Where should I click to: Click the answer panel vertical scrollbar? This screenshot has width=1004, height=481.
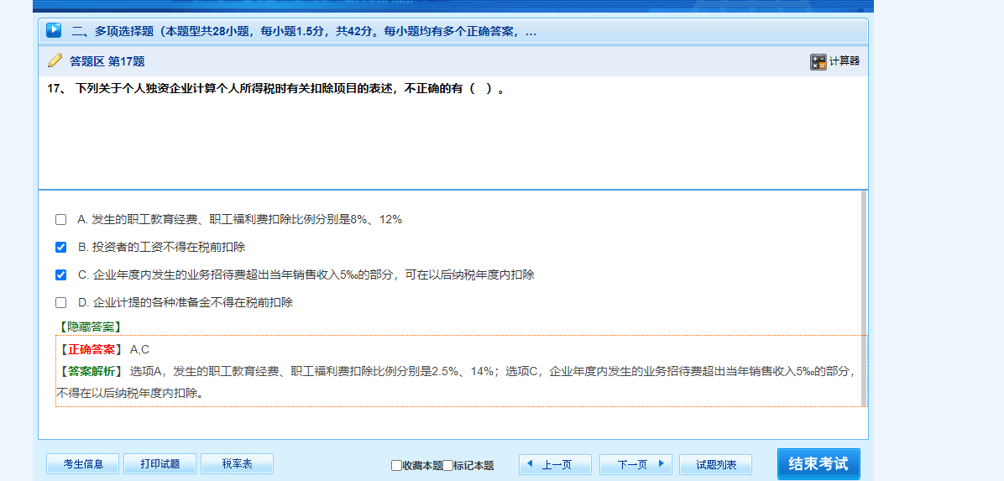click(864, 298)
